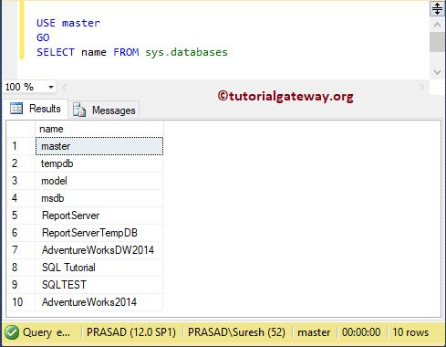Viewport: 446px width, 347px height.
Task: Select the AdventureWorksDW2014 cell
Action: 99,250
